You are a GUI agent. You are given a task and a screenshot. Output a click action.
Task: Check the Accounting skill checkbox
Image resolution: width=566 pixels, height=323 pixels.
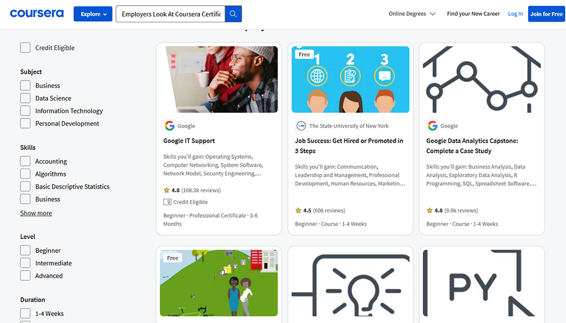(25, 161)
